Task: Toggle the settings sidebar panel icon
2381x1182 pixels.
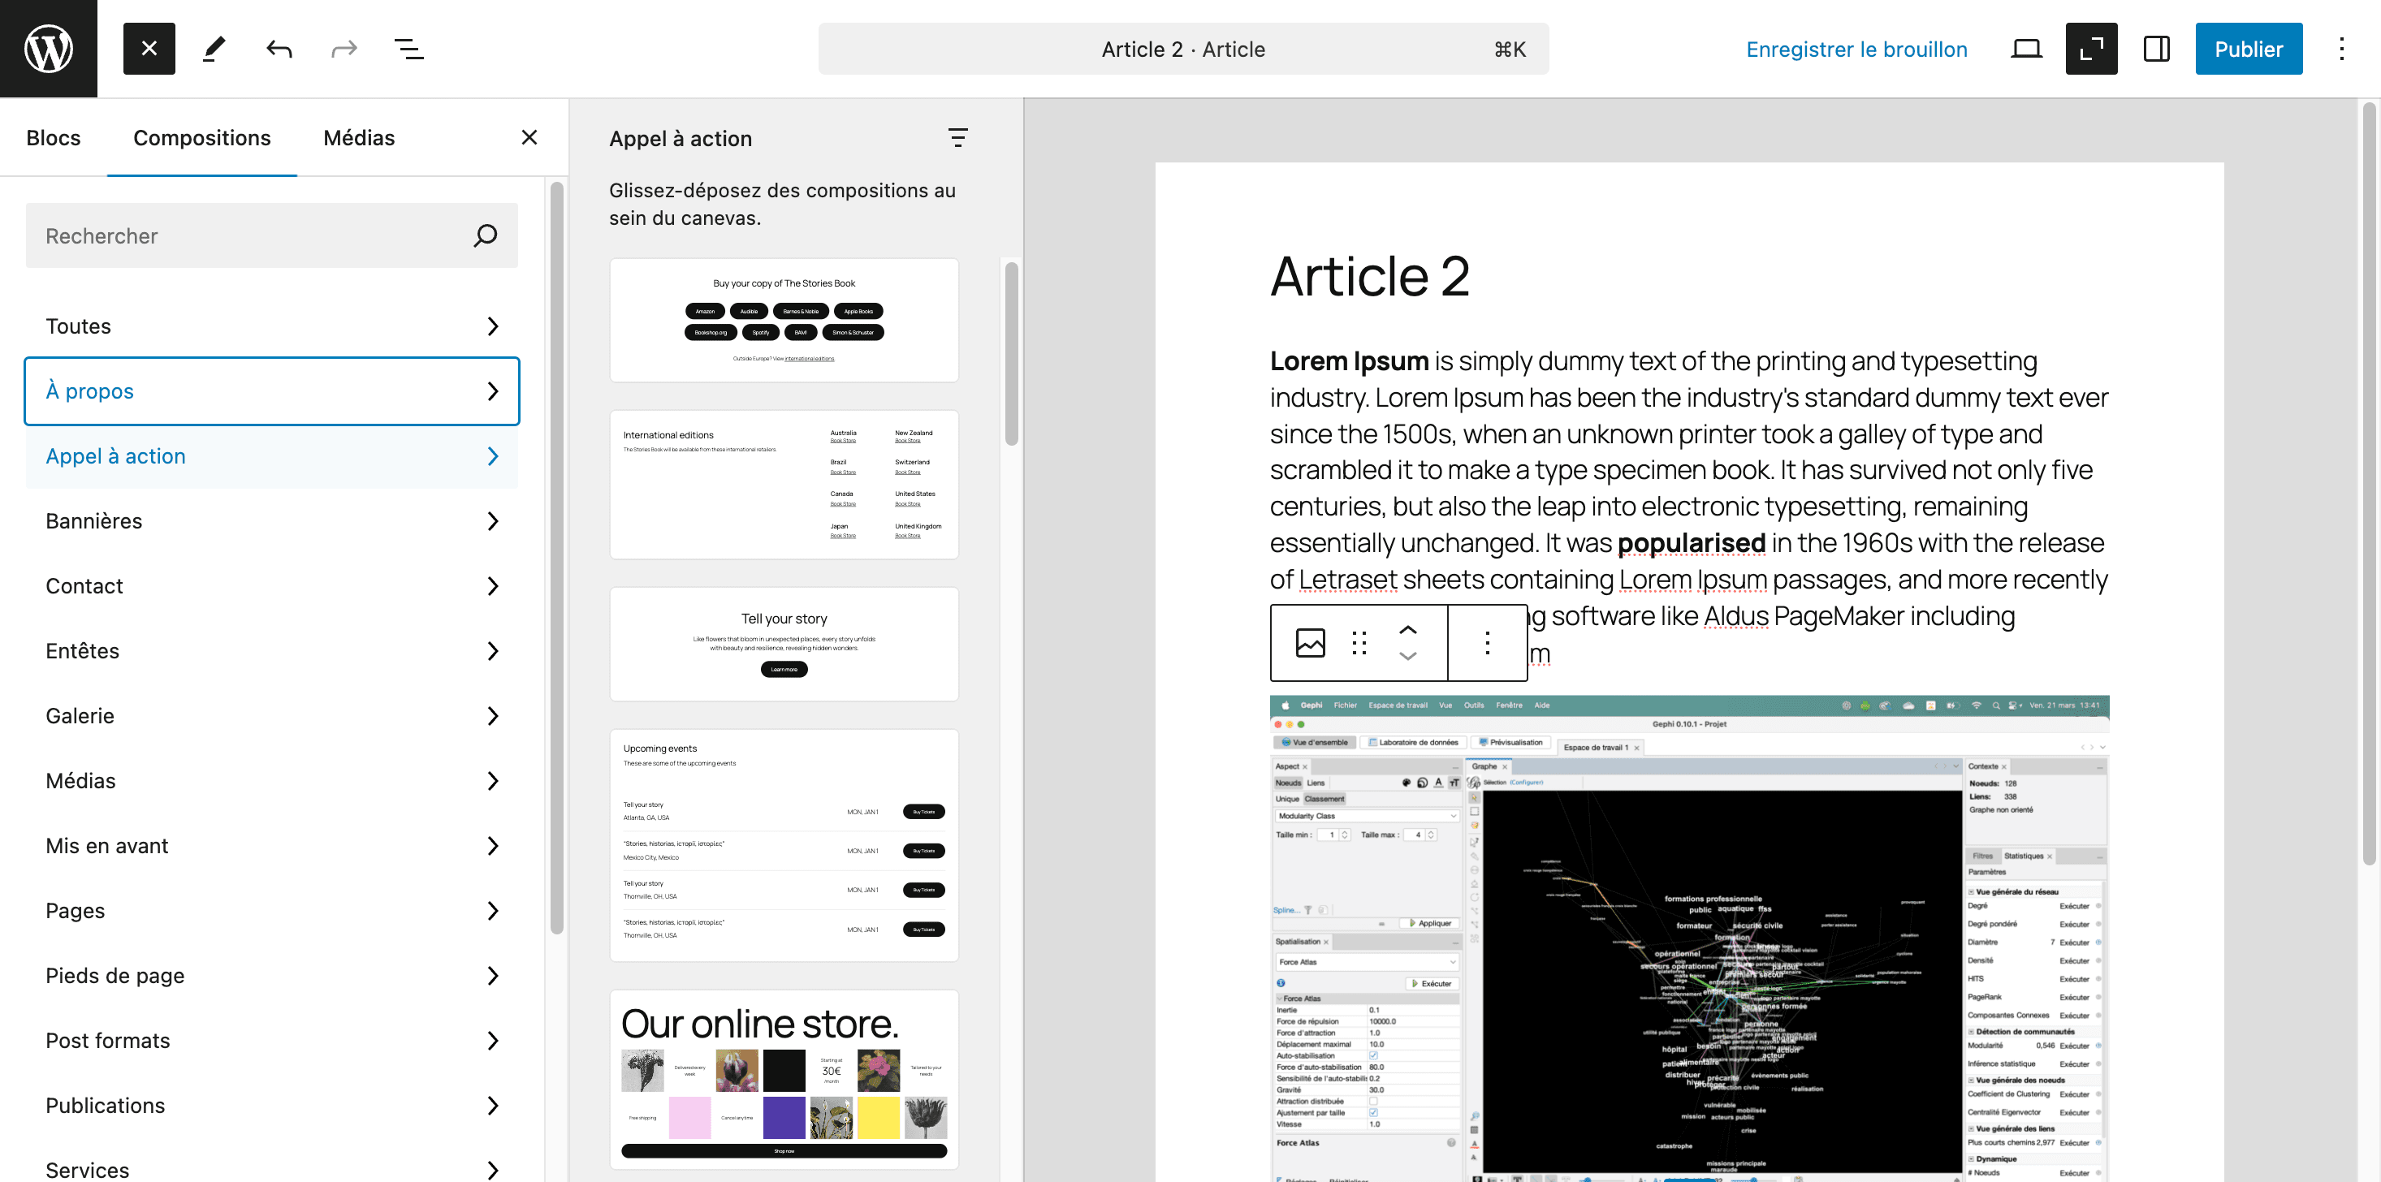Action: tap(2156, 48)
